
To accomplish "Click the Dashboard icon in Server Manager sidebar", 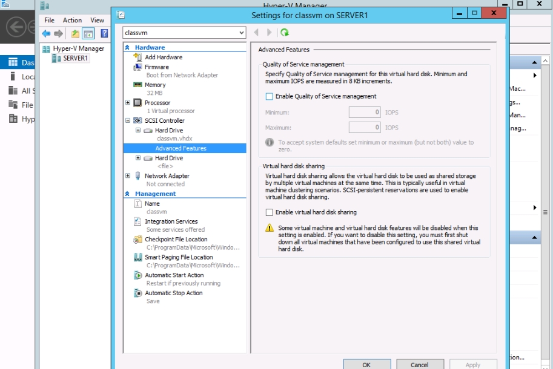I will point(13,62).
